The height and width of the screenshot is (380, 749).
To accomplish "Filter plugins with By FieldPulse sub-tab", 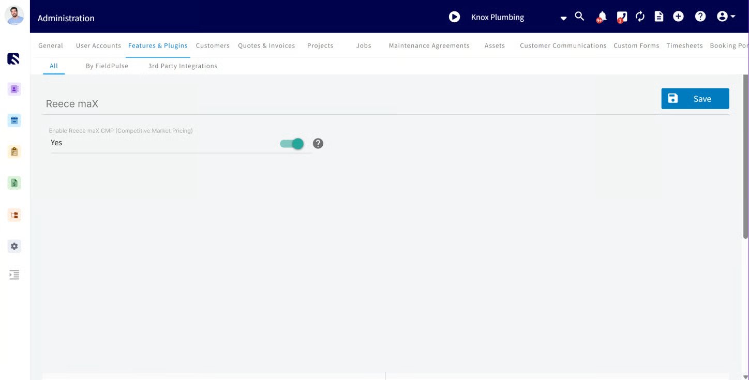I will pos(107,66).
